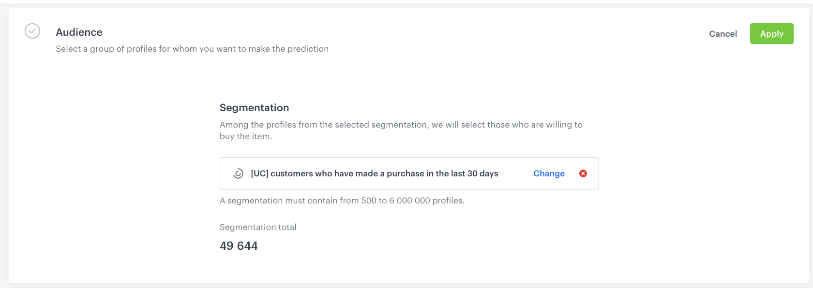
Task: Click the word 'prediction' in Audience subtitle
Action: pos(308,49)
